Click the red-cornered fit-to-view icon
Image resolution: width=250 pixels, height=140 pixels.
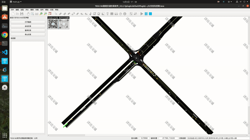(x=50, y=14)
